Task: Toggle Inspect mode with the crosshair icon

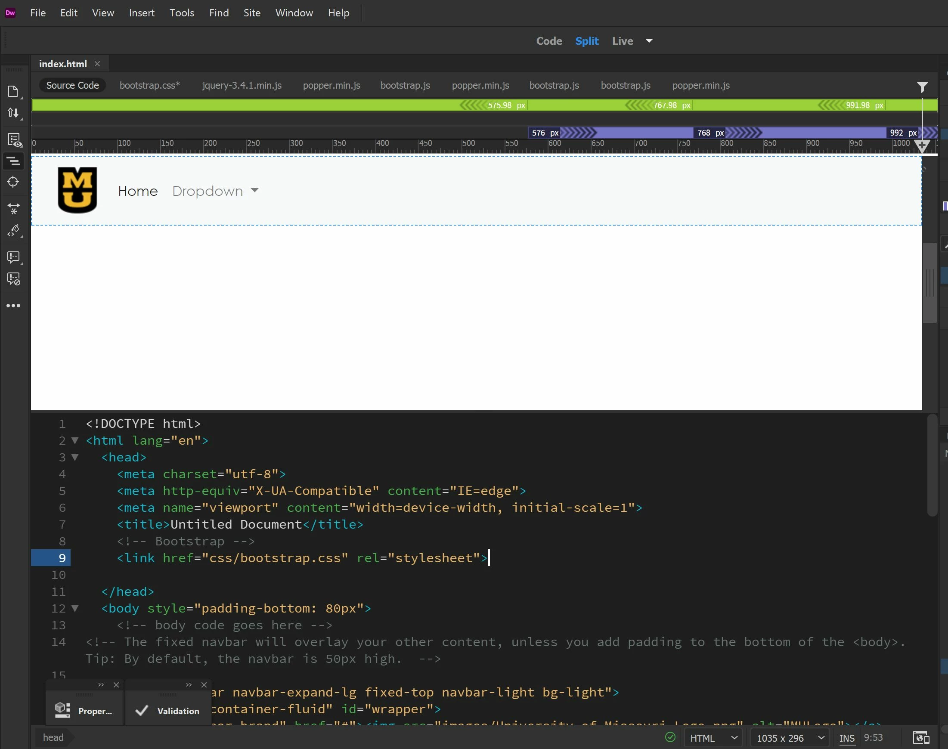Action: tap(13, 182)
